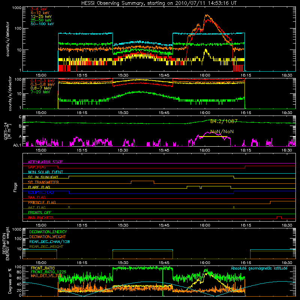
Task: Select the yellow FRONT_RATIO legend label
Action: pyautogui.click(x=43, y=268)
